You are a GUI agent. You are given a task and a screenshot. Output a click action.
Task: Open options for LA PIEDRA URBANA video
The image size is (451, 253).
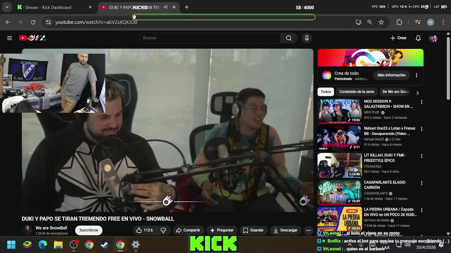tap(421, 210)
